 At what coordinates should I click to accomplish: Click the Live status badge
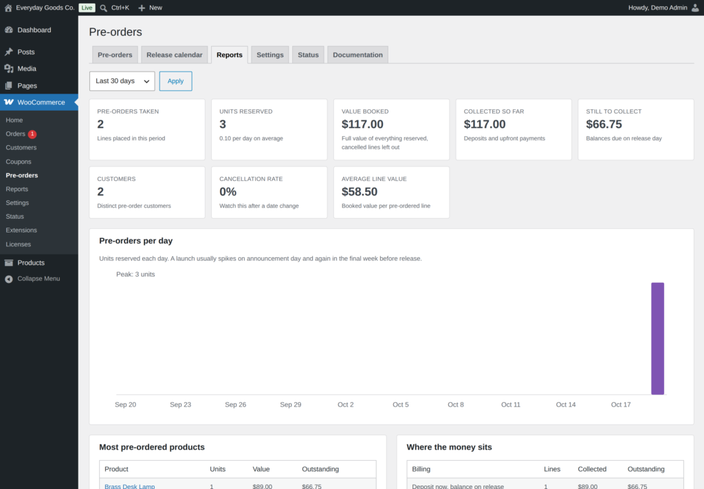(x=87, y=8)
